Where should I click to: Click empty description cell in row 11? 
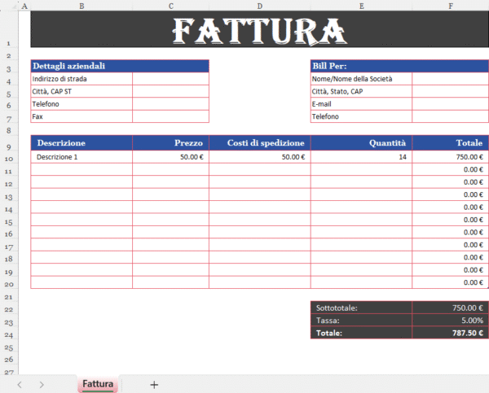81,169
